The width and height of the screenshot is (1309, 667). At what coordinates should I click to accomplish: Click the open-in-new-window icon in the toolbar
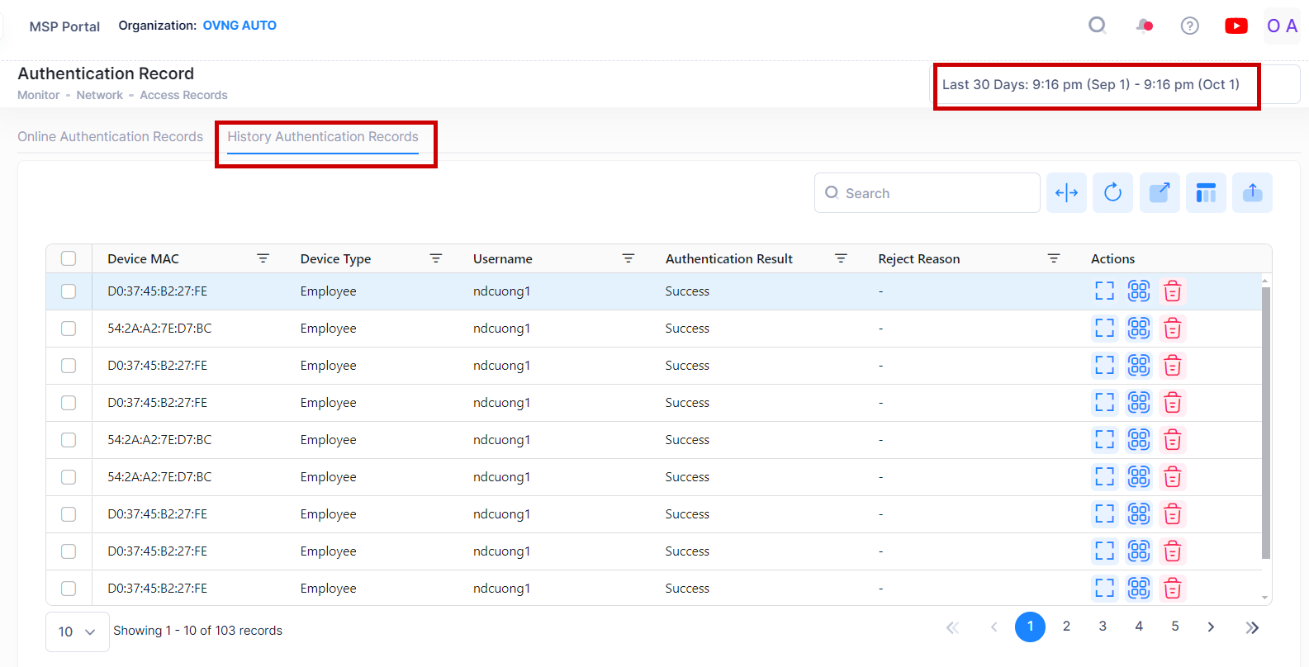coord(1160,193)
